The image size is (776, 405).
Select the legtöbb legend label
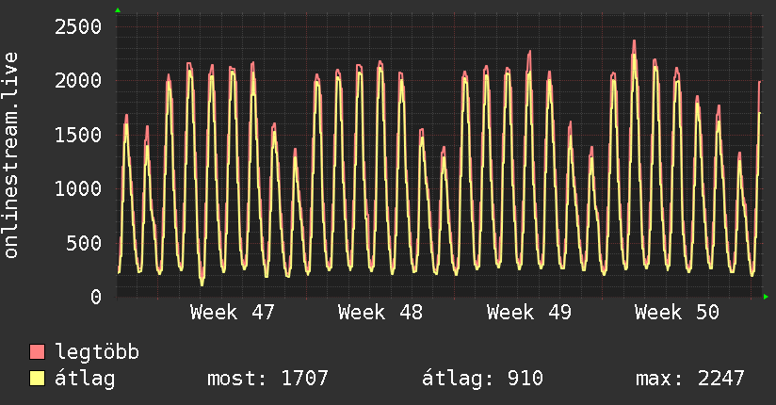click(x=97, y=351)
